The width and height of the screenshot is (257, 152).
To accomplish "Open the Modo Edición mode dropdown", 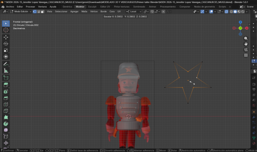I will point(21,12).
